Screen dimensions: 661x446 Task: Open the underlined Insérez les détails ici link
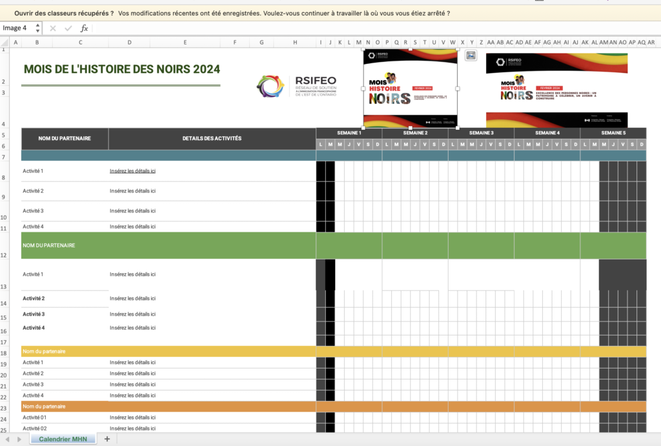click(x=132, y=171)
